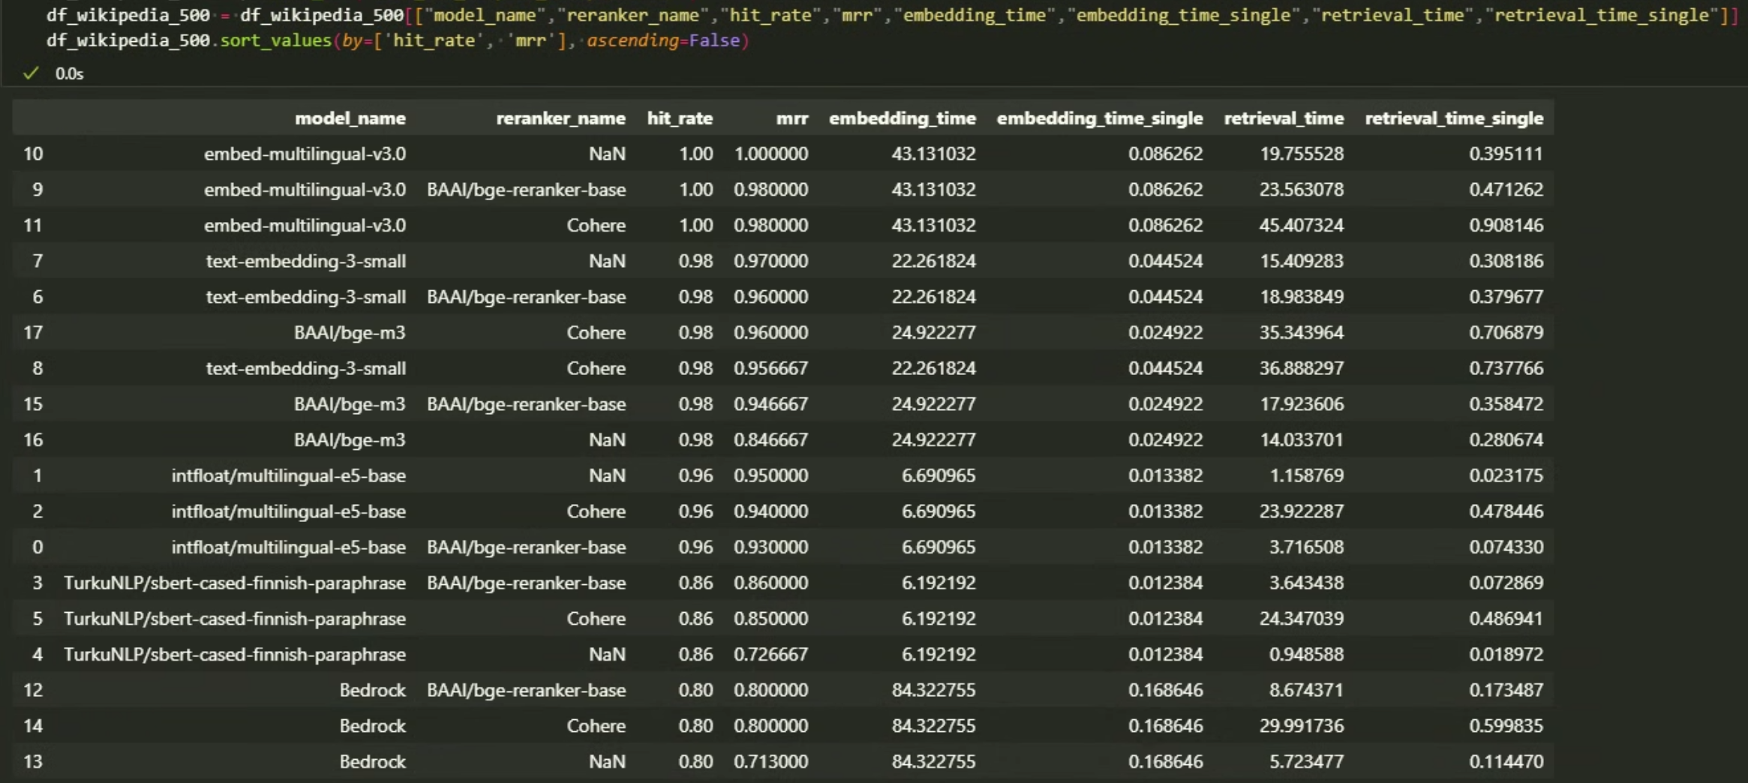Click row index 7

(x=38, y=261)
